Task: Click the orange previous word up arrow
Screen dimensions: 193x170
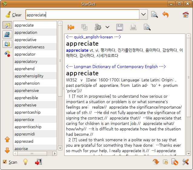Action: click(x=7, y=139)
